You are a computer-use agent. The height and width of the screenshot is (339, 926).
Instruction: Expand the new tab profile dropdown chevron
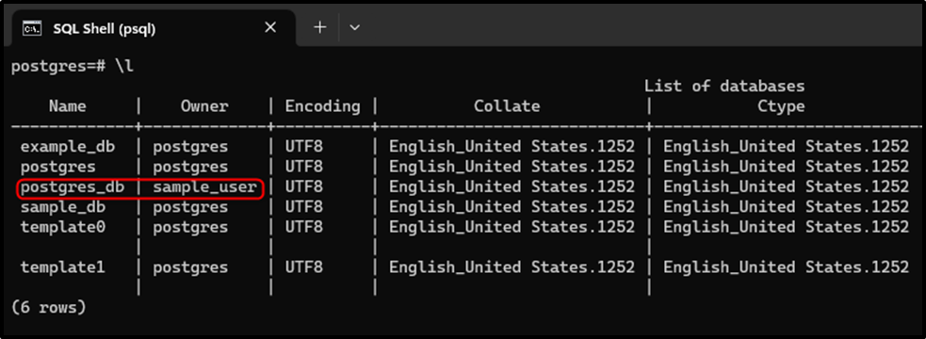(354, 27)
